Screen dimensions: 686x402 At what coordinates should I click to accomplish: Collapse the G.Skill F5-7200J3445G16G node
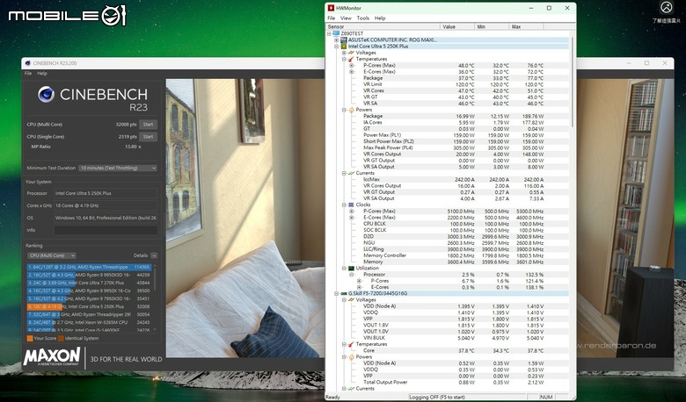click(x=337, y=293)
